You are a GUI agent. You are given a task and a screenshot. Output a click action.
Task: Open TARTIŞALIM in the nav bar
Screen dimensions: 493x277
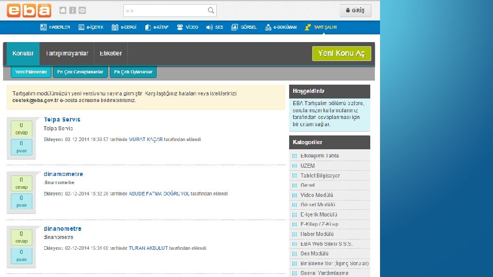tap(320, 27)
